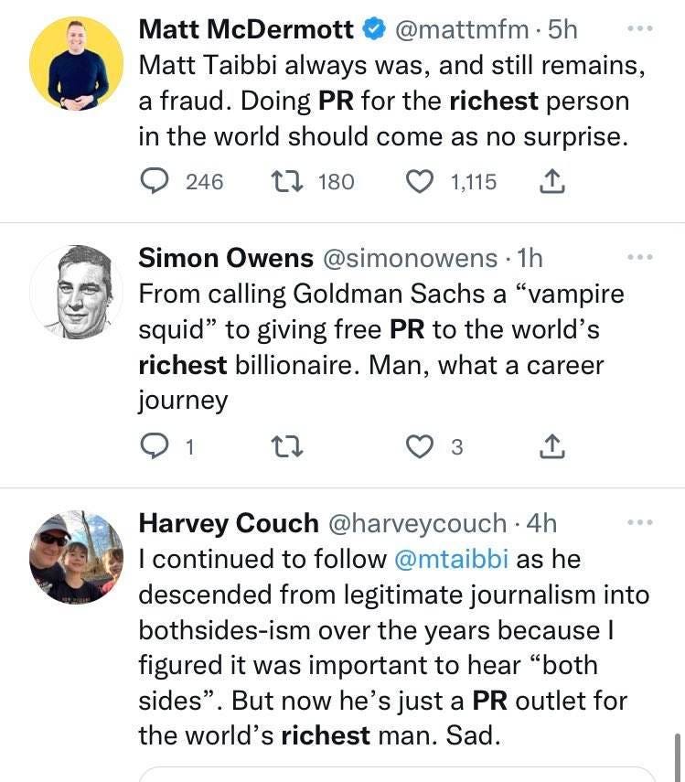The image size is (685, 782).
Task: Share Simon Owens' tweet
Action: [551, 446]
